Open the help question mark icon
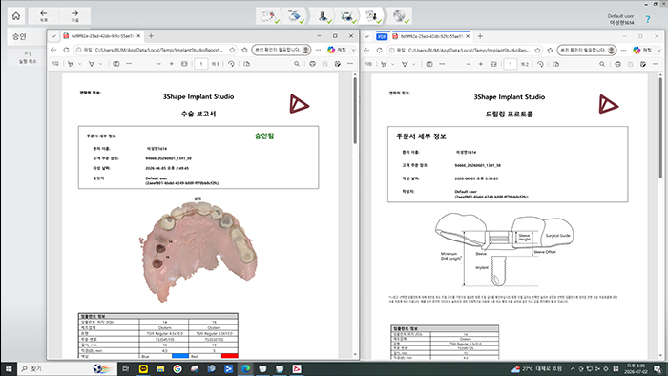The width and height of the screenshot is (668, 376). tap(648, 19)
